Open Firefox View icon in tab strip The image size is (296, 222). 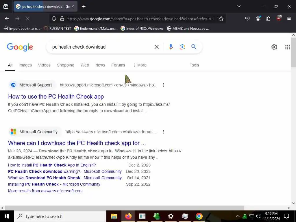click(6, 7)
